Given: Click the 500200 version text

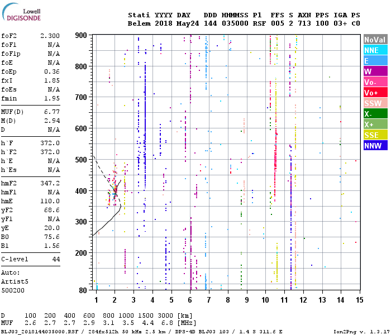Looking at the screenshot, I should coord(13,291).
